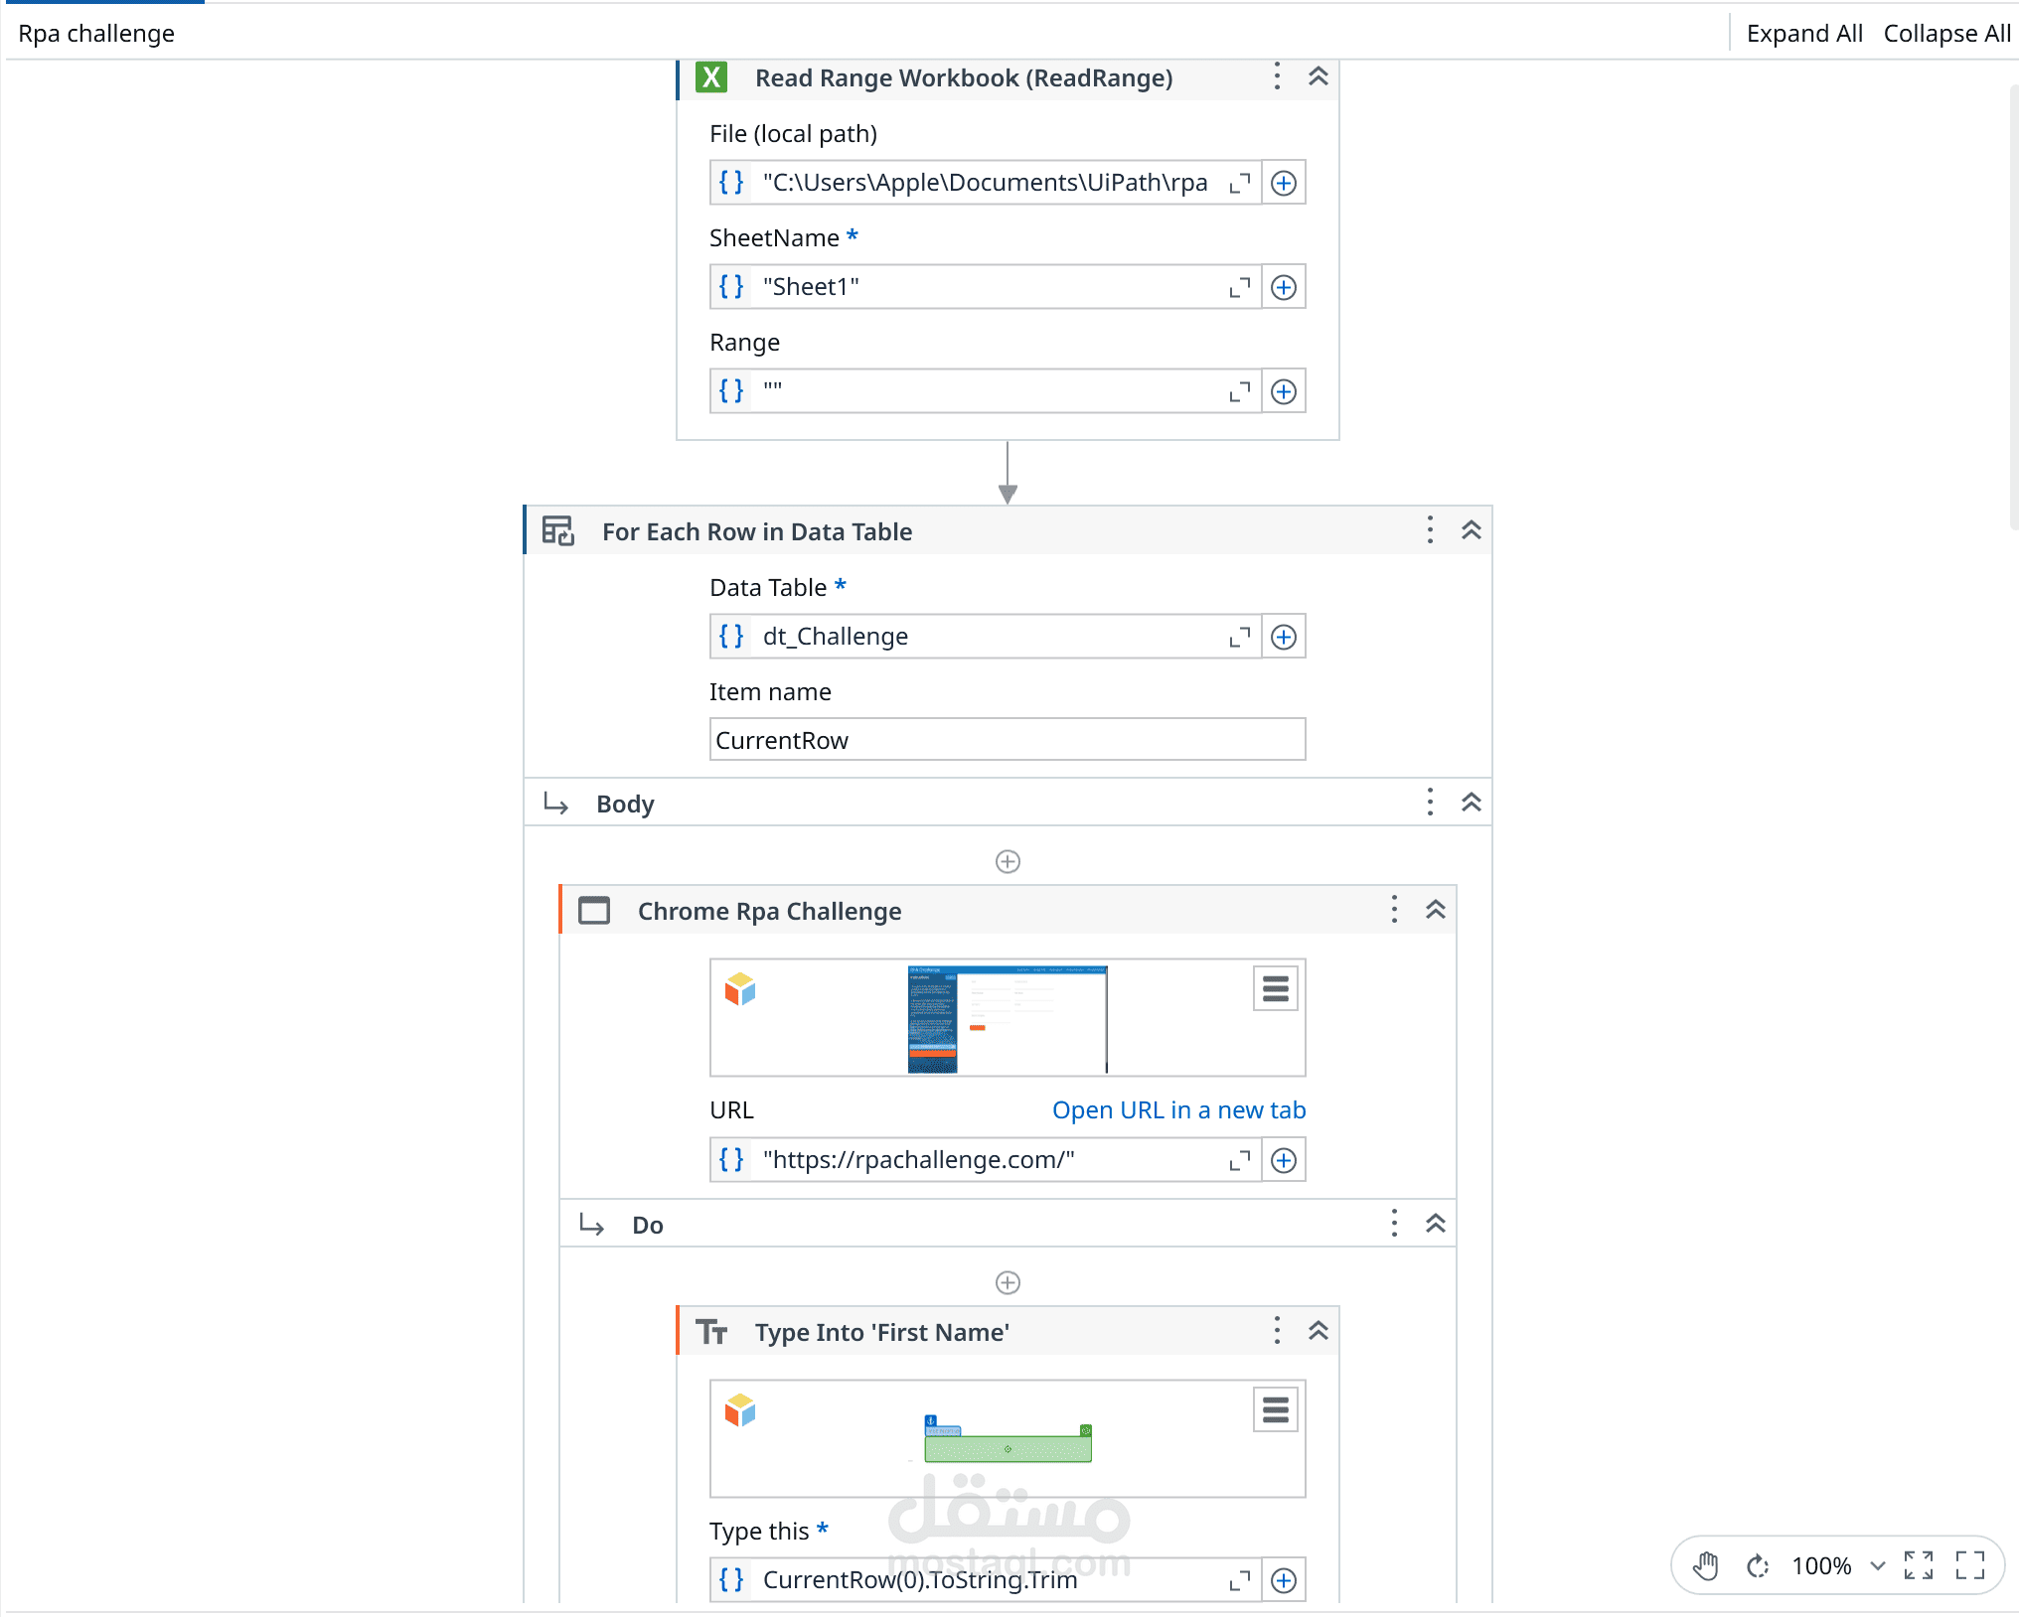2019x1617 pixels.
Task: Open hamburger menu on First Name target image
Action: [x=1276, y=1410]
